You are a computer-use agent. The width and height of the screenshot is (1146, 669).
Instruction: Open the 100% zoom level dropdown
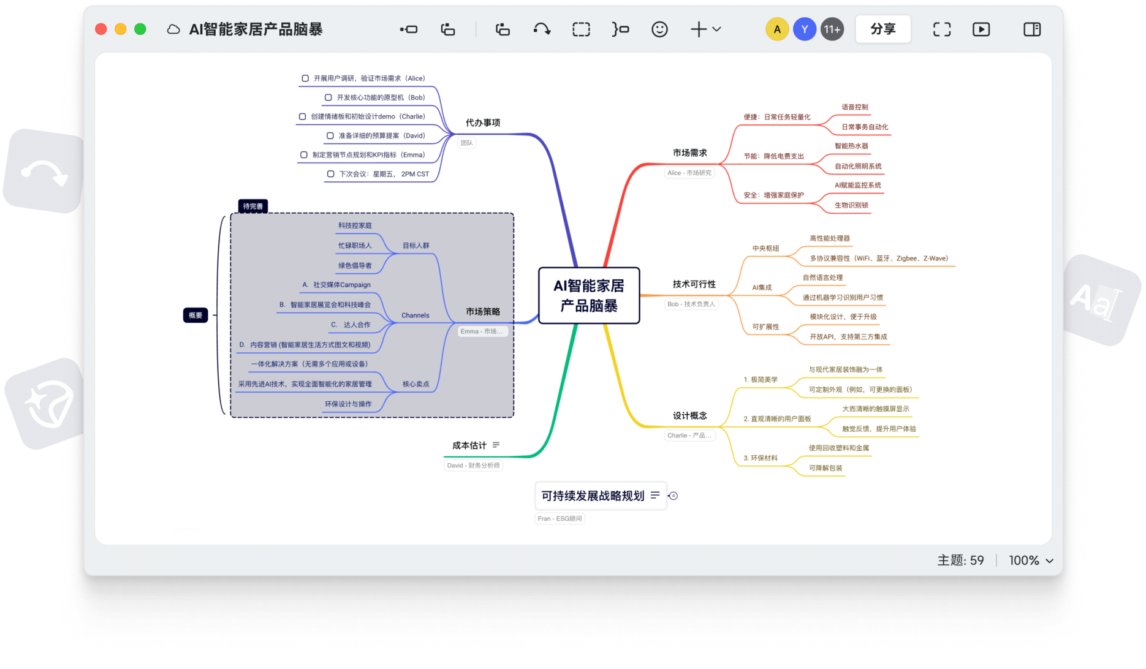(x=1031, y=561)
